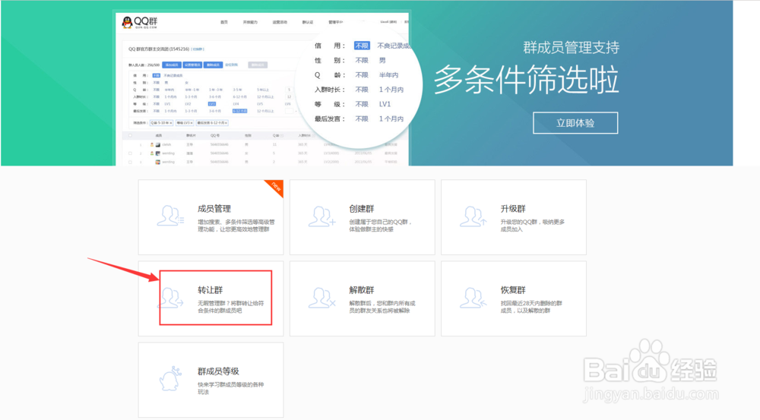This screenshot has width=760, height=420.
Task: Open the 群成员等级 title link
Action: (x=218, y=371)
